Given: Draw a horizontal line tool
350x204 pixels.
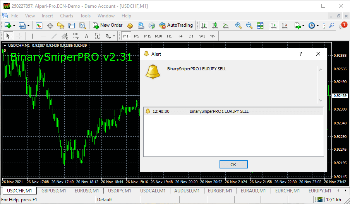Looking at the screenshot, I should click(43, 36).
